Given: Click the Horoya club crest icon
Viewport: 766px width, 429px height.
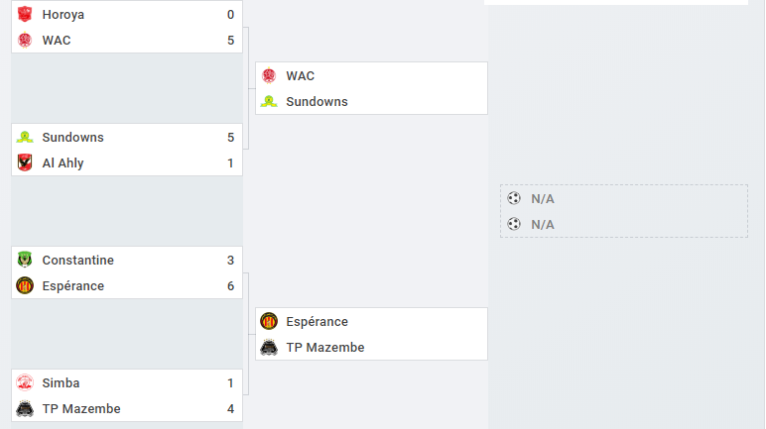Looking at the screenshot, I should pos(25,14).
